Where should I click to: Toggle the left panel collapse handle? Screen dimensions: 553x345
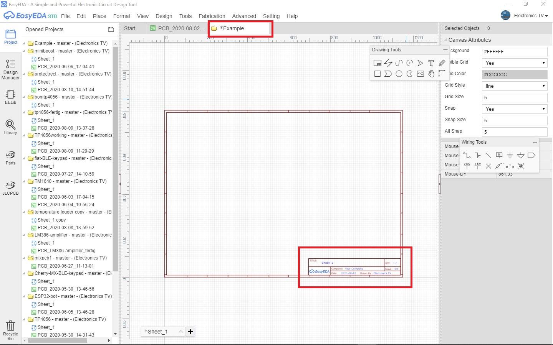point(120,184)
